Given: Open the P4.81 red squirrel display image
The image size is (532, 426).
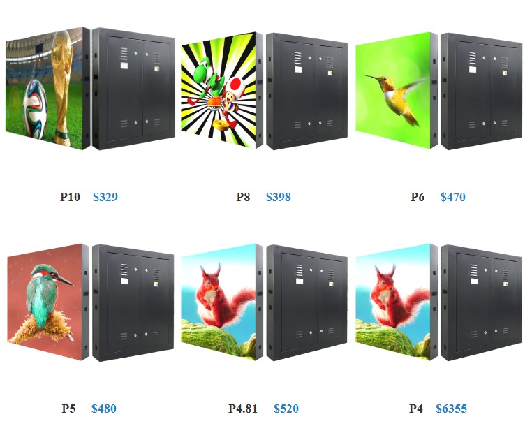Looking at the screenshot, I should click(222, 302).
